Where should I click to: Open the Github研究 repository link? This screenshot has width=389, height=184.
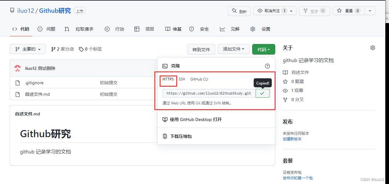pyautogui.click(x=55, y=11)
